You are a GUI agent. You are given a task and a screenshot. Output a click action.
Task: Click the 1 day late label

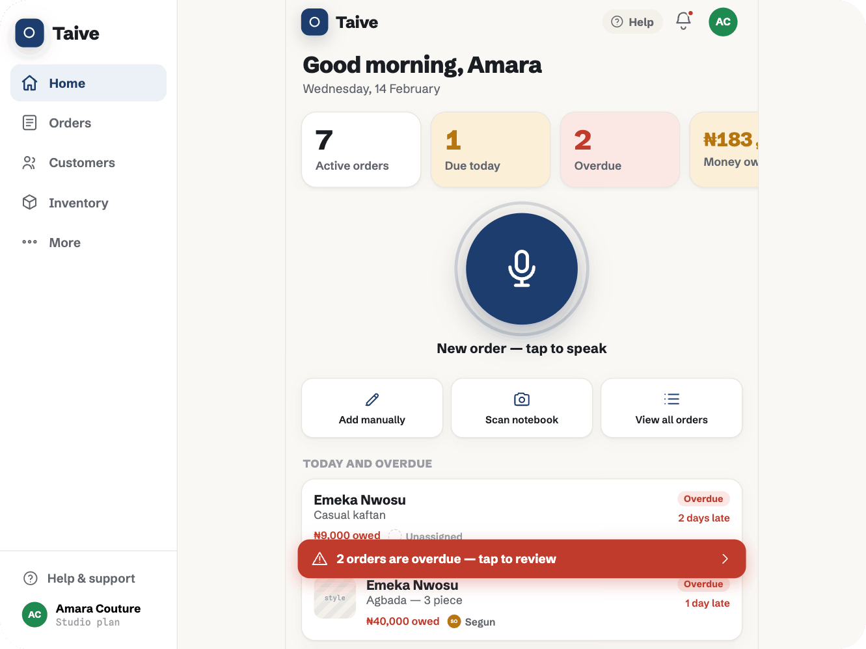[707, 603]
